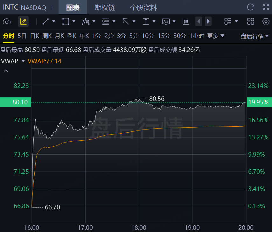272x232 pixels.
Task: Select the 日K timeframe
Action: point(35,36)
